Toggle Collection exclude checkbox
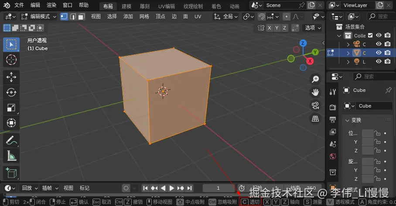Image resolution: width=396 pixels, height=206 pixels. pos(370,35)
